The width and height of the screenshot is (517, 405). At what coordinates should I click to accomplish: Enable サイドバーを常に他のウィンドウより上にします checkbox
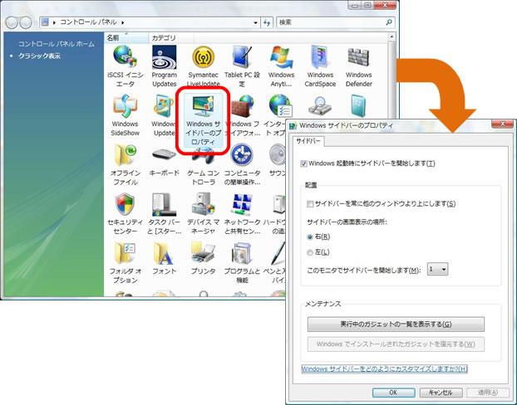[x=310, y=203]
